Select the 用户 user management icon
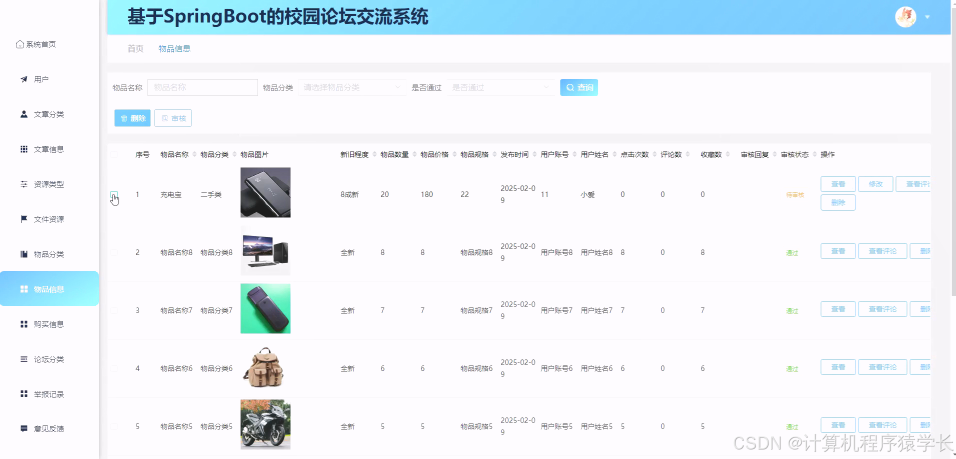956x459 pixels. 23,78
